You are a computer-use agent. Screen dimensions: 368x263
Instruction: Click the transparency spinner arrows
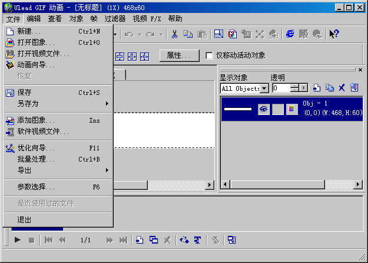click(x=294, y=88)
